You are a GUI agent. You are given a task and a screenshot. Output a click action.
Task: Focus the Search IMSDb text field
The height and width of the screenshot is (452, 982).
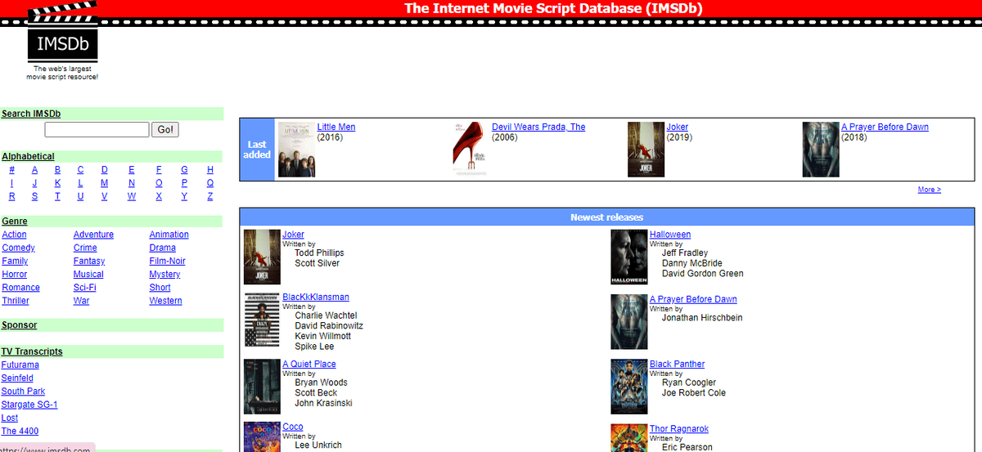[97, 130]
